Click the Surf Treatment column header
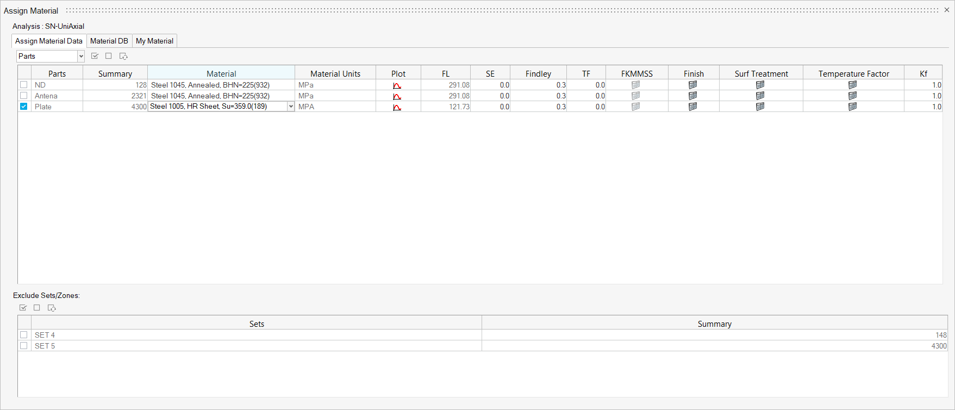 click(x=761, y=73)
